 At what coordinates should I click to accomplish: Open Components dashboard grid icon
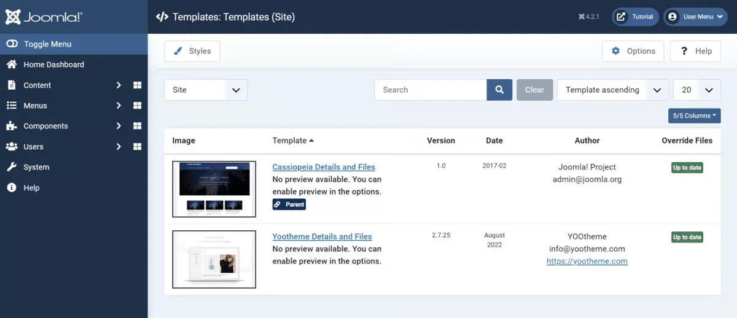coord(138,126)
